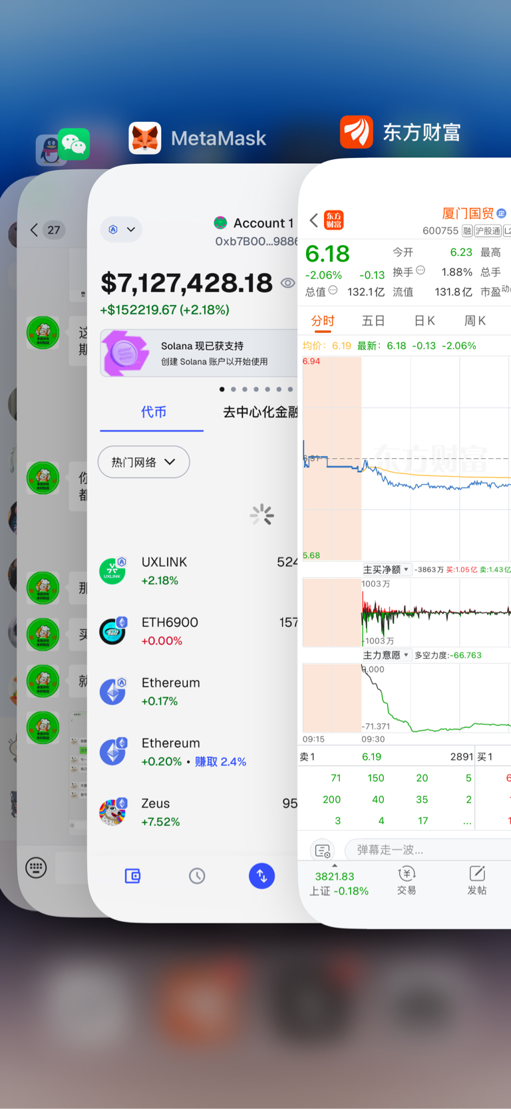Toggle MetaMask balance visibility eye icon
The image size is (511, 1109).
(287, 283)
